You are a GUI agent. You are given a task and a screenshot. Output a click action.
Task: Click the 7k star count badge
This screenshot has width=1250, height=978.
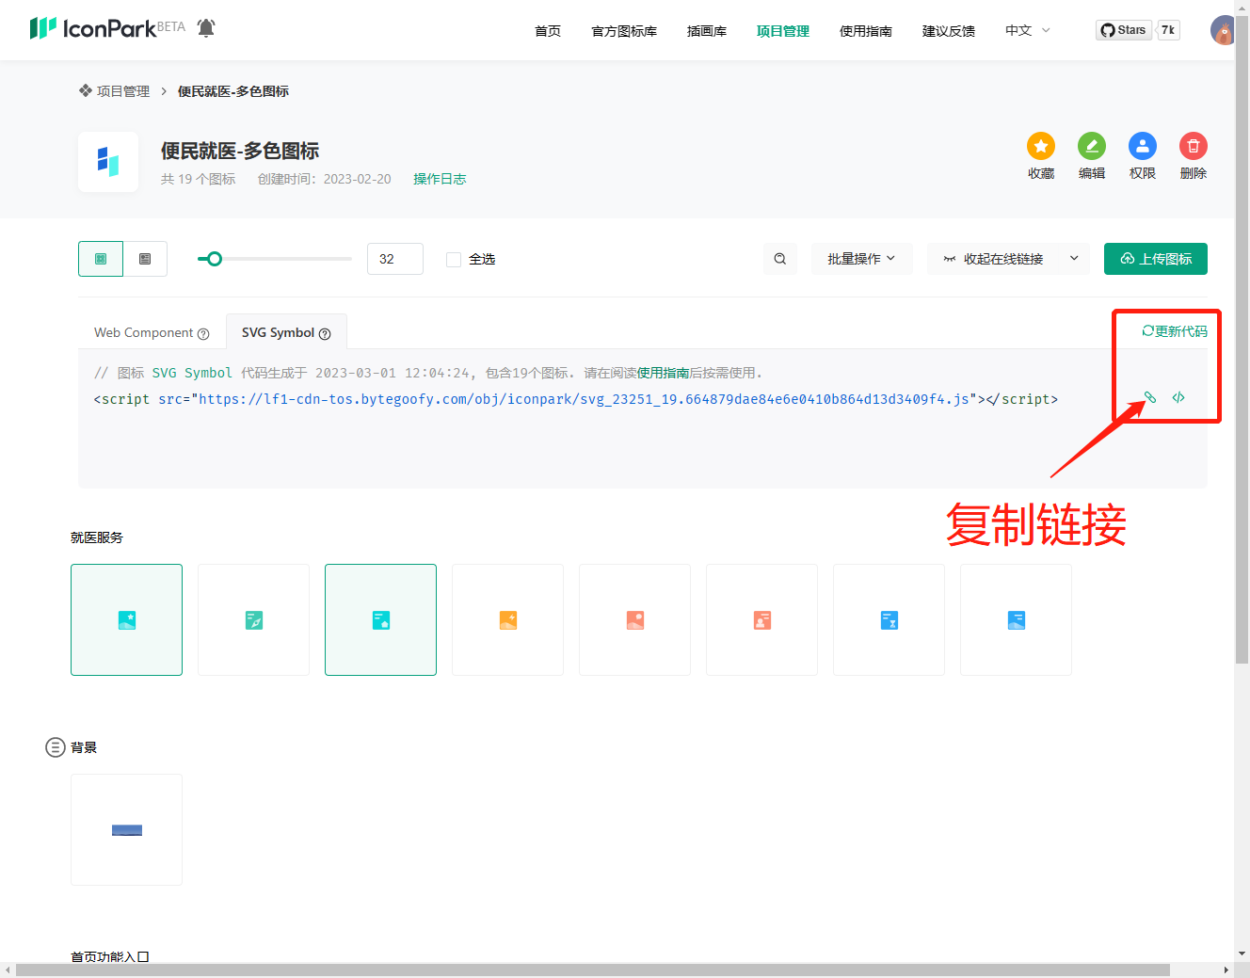[1168, 30]
